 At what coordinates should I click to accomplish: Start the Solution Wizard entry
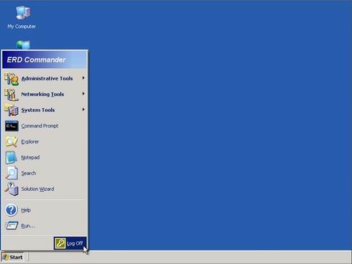[x=45, y=189]
